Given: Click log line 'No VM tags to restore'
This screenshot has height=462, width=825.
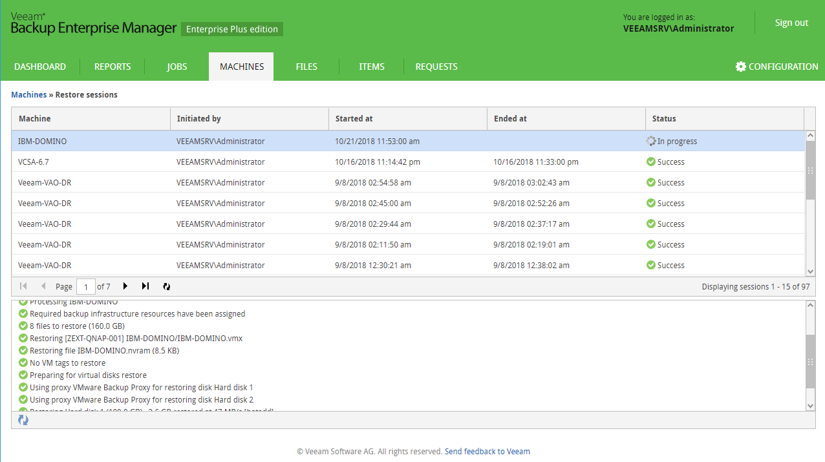Looking at the screenshot, I should [68, 362].
